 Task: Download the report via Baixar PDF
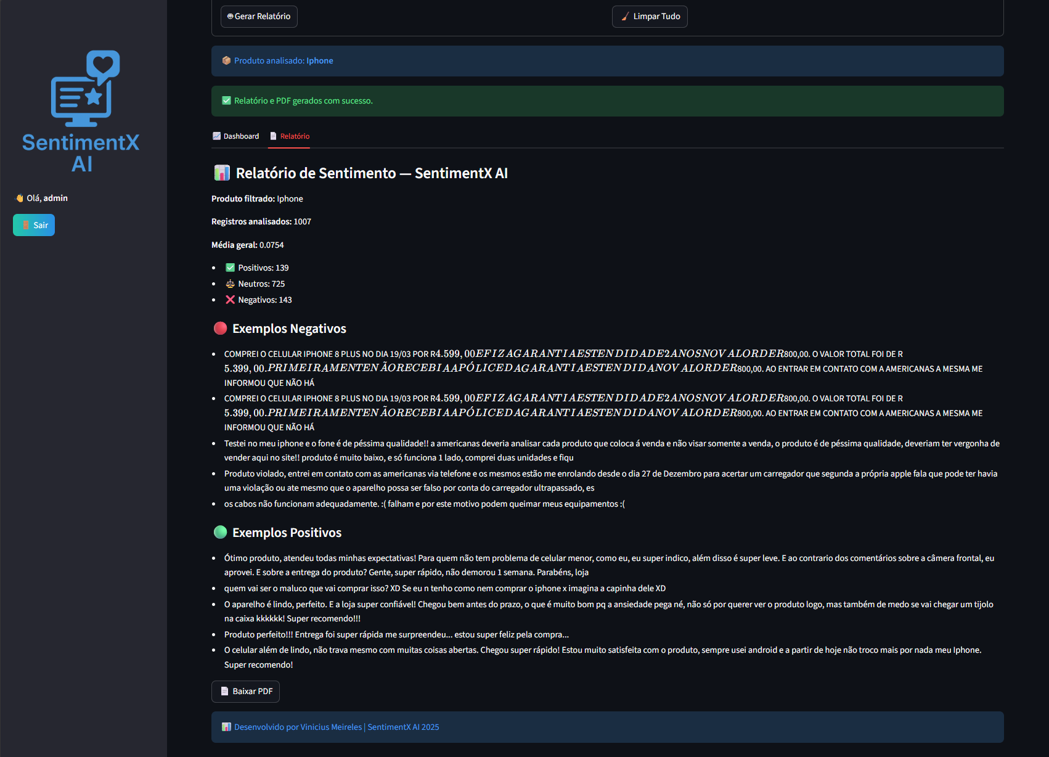tap(245, 692)
